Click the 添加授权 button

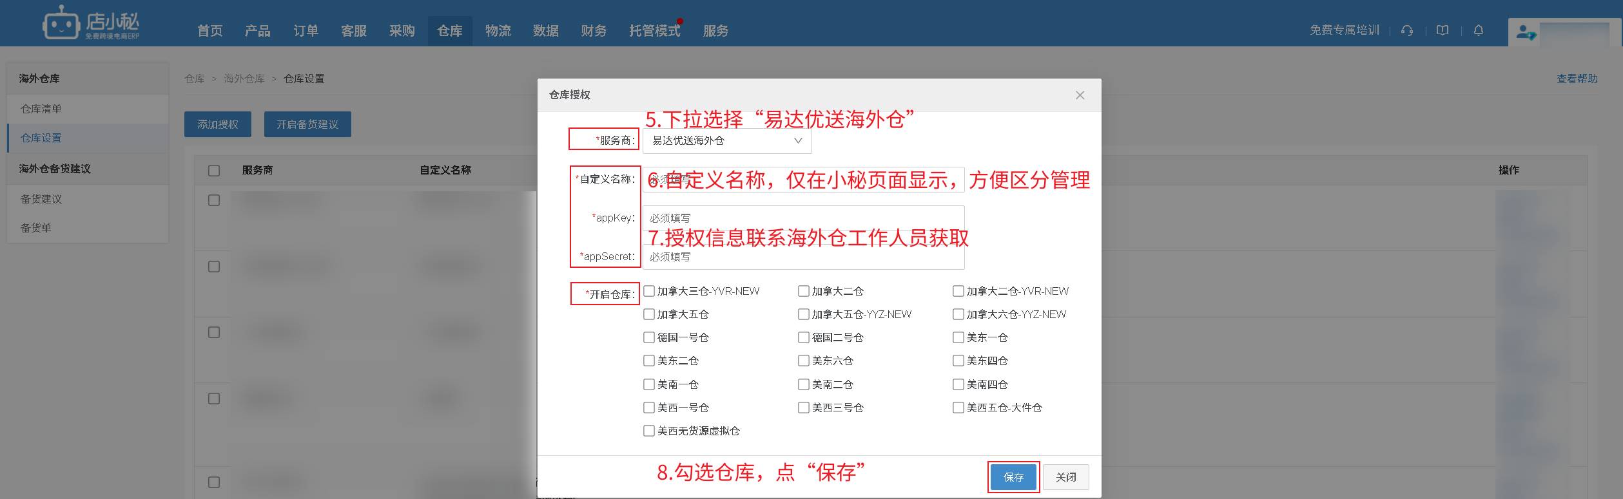pyautogui.click(x=218, y=124)
